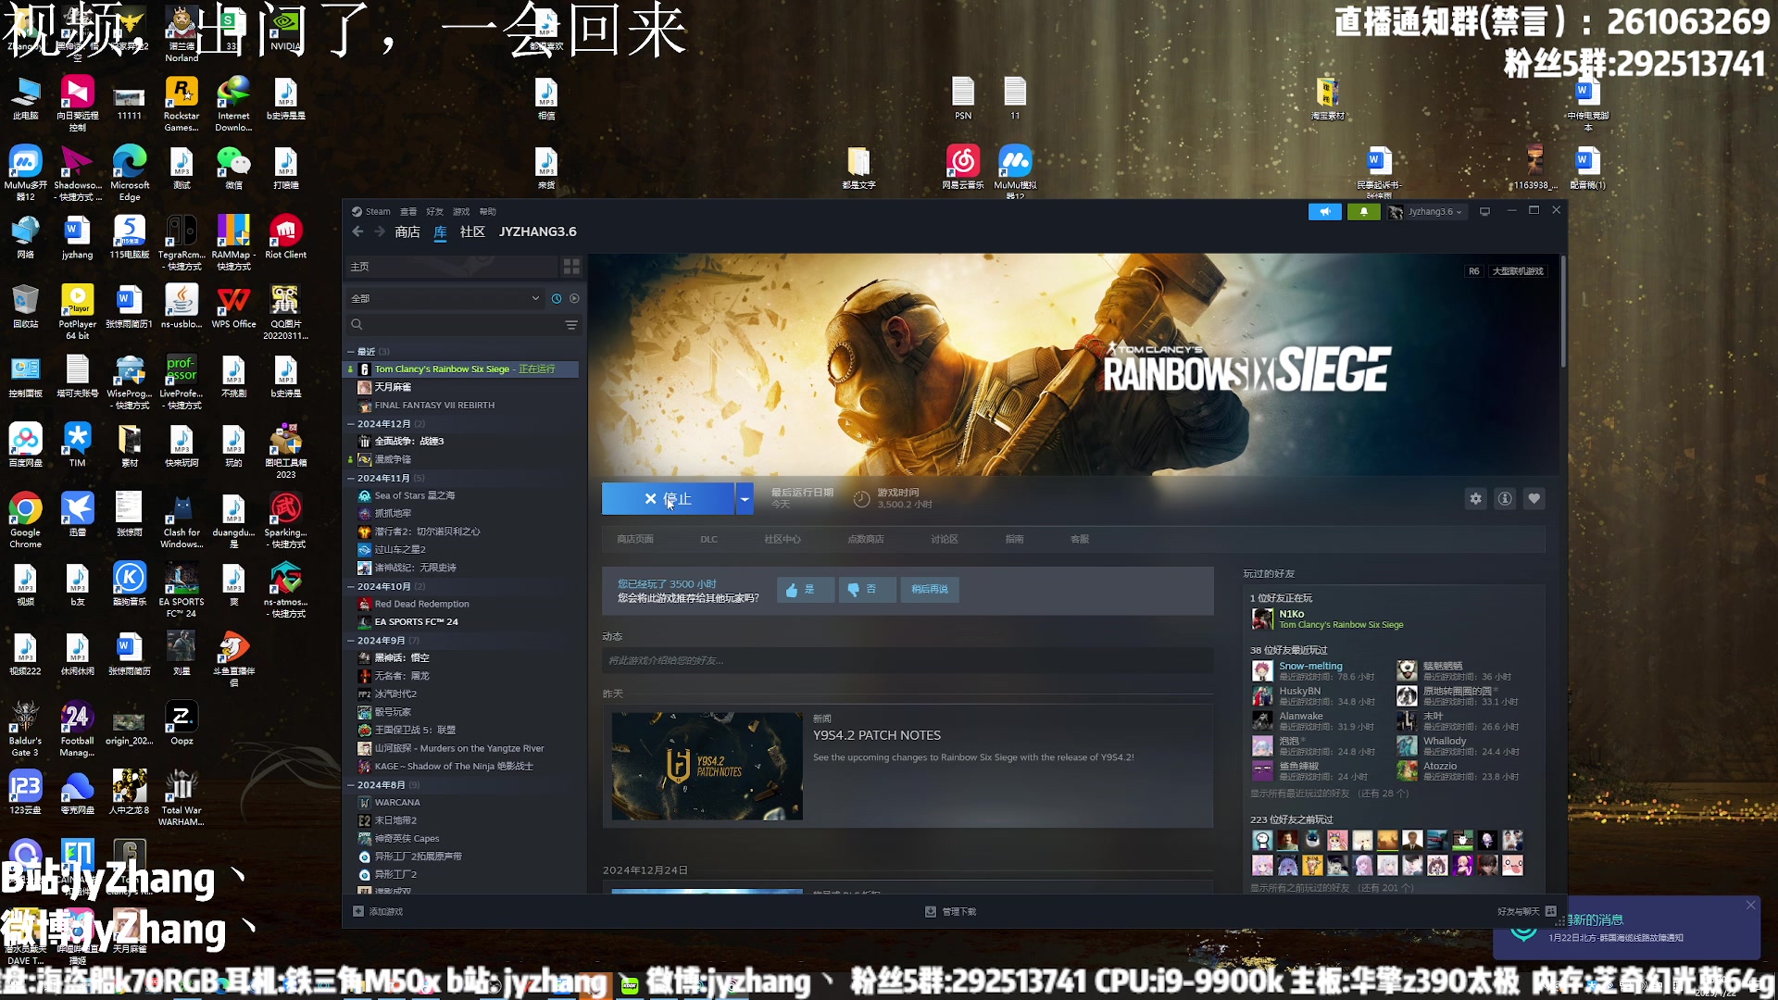The height and width of the screenshot is (1000, 1778).
Task: Click the announcements megaphone icon
Action: [x=1324, y=212]
